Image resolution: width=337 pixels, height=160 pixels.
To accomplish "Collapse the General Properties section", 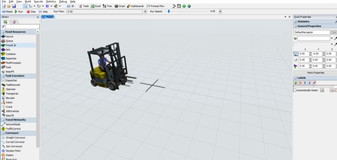I will pyautogui.click(x=296, y=26).
